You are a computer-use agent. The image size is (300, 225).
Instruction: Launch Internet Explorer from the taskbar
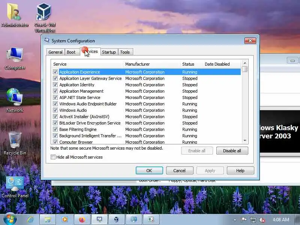pos(30,219)
